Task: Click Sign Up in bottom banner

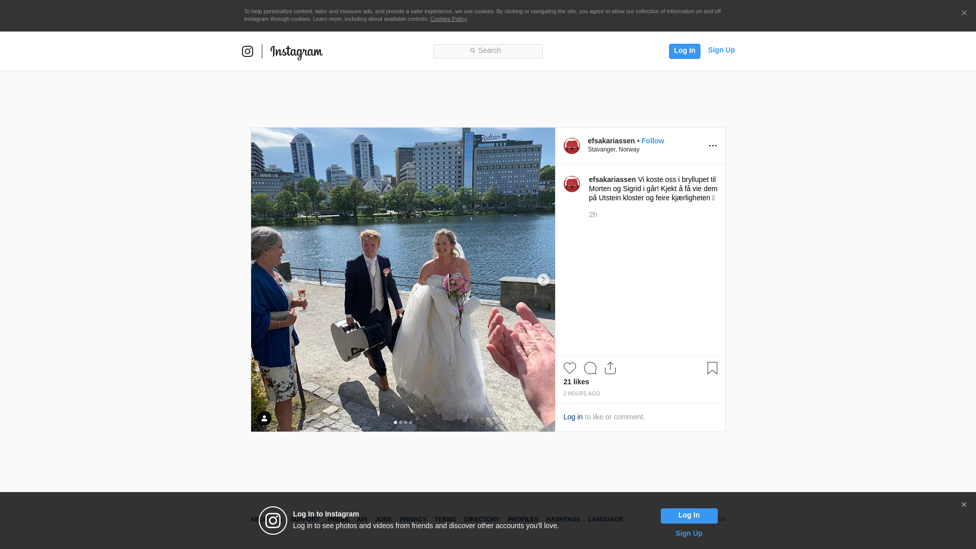Action: [x=689, y=533]
